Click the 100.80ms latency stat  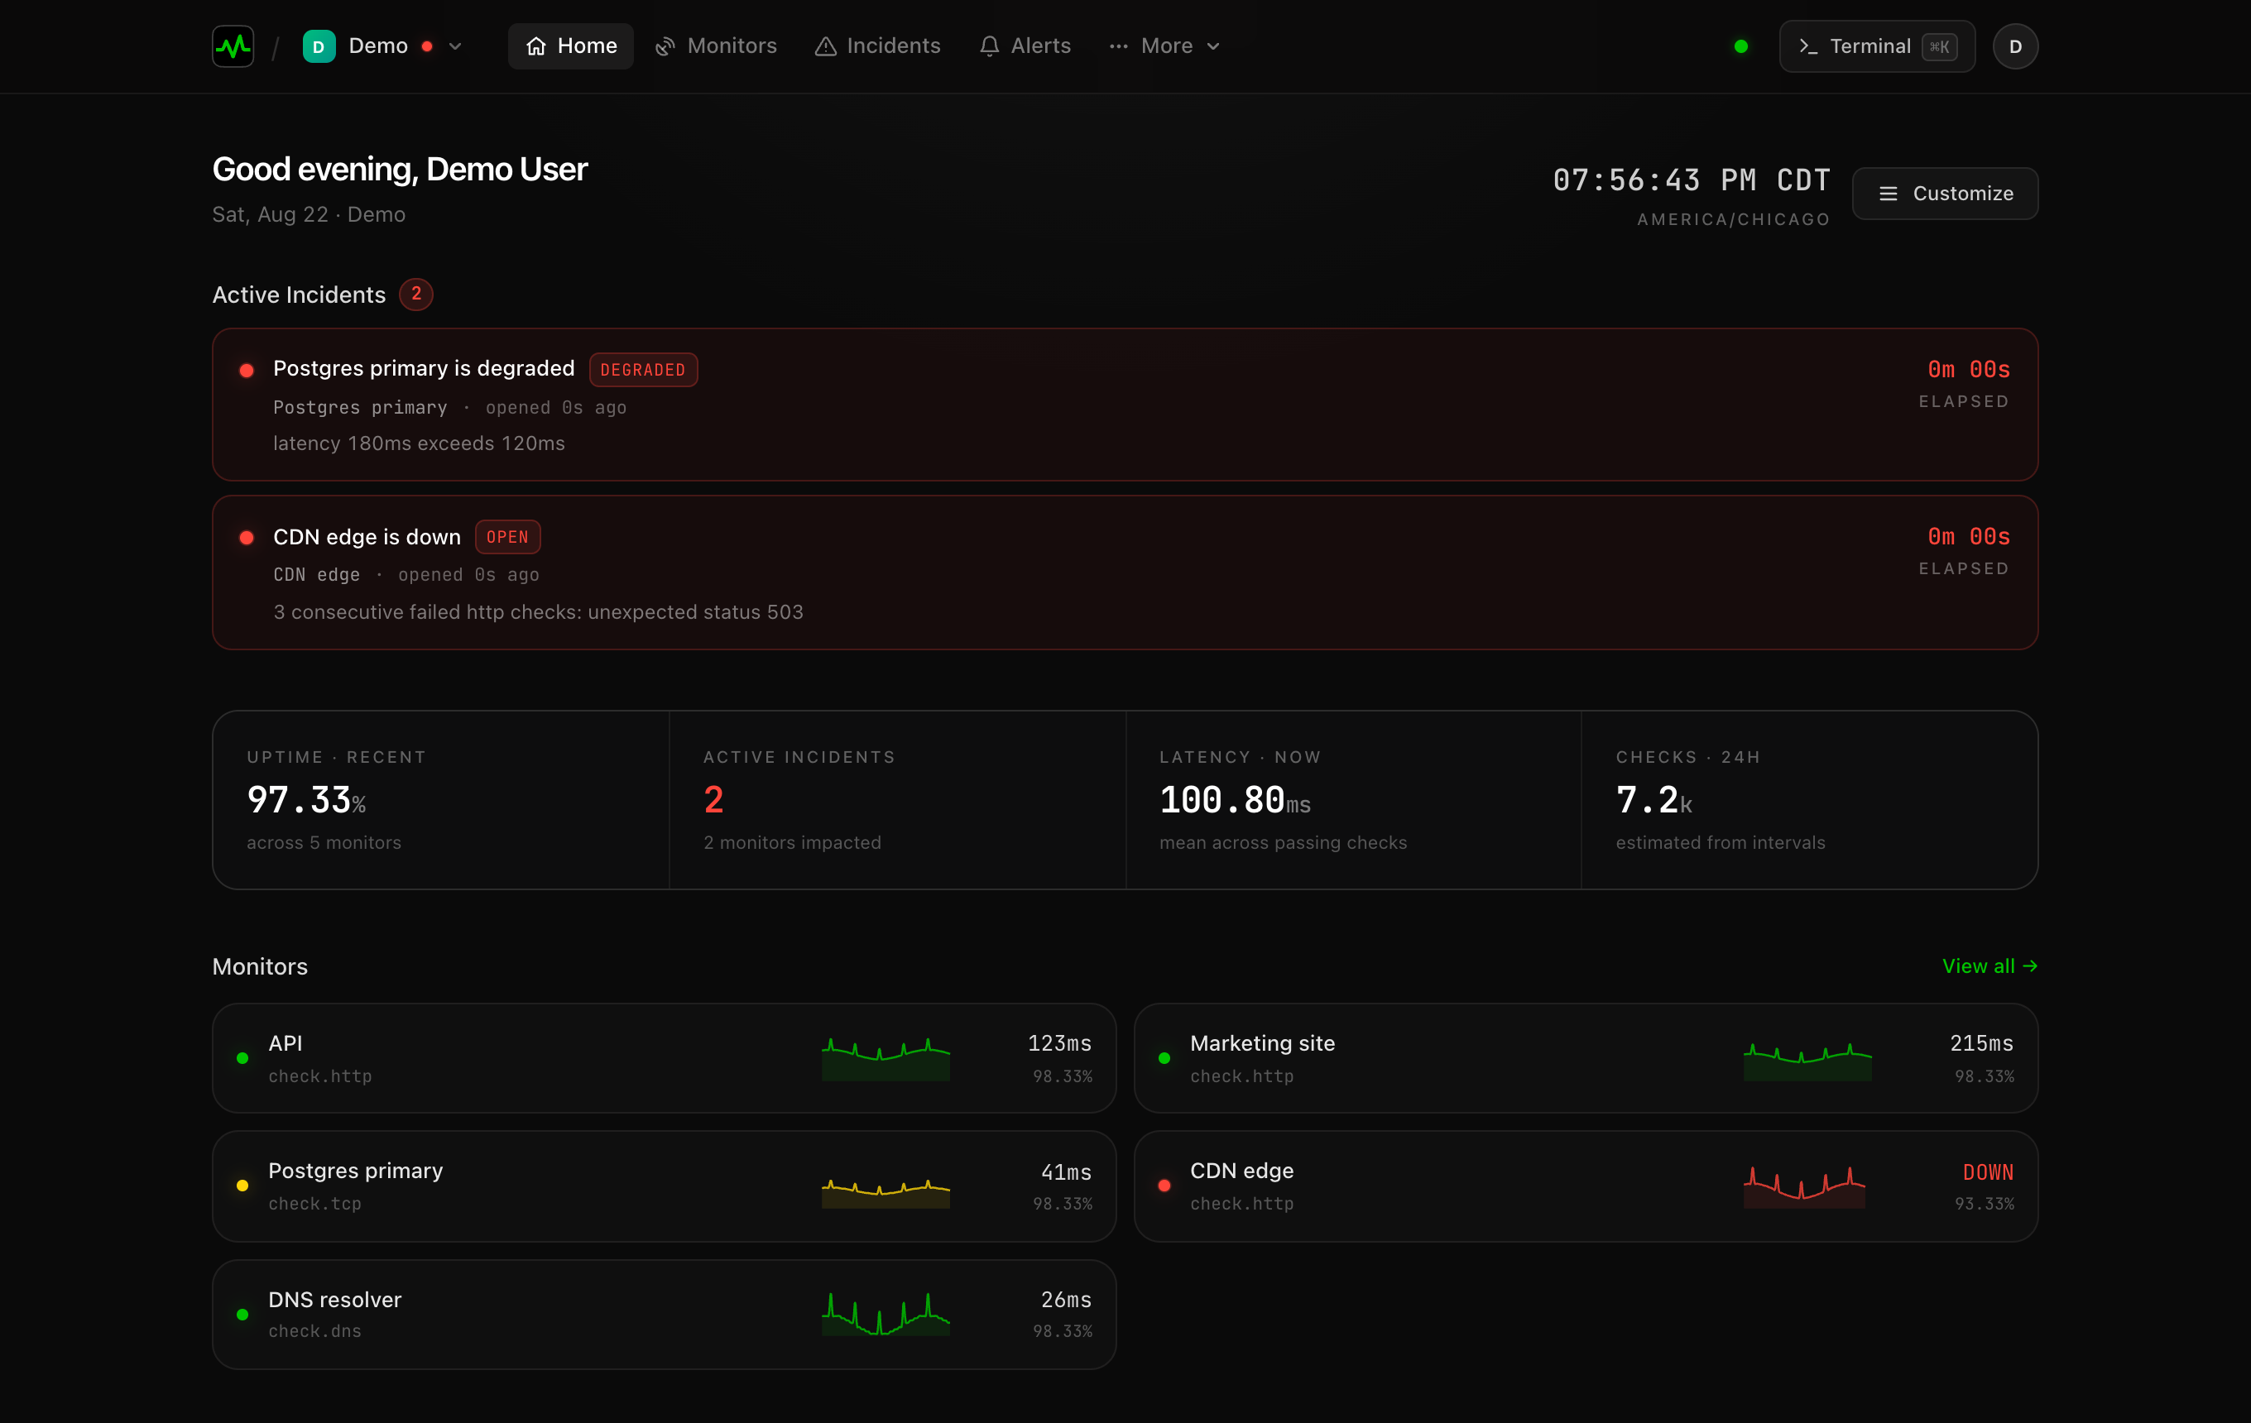point(1235,800)
